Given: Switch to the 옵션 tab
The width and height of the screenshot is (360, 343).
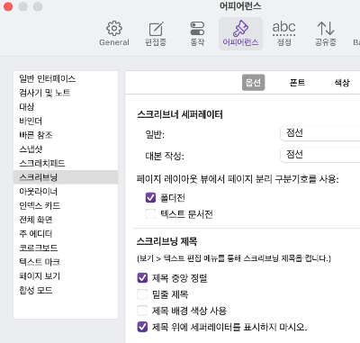Looking at the screenshot, I should pyautogui.click(x=253, y=83).
